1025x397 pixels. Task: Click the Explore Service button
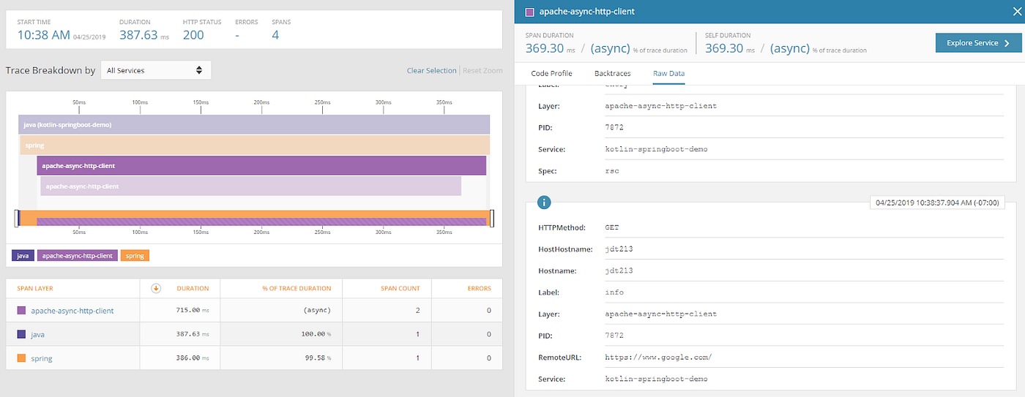(x=977, y=43)
